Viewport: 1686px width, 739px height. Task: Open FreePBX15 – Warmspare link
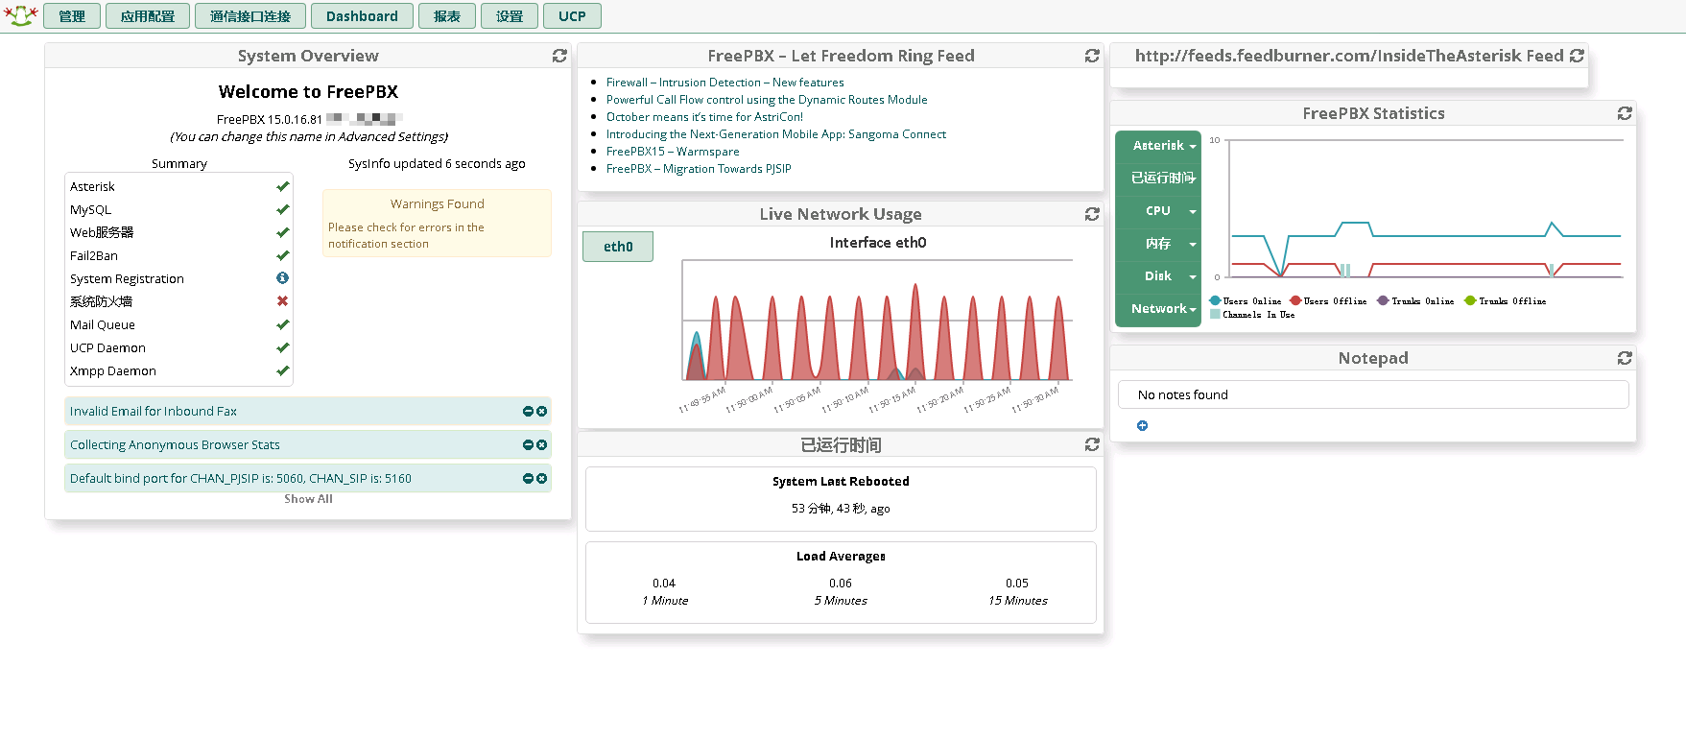point(673,152)
